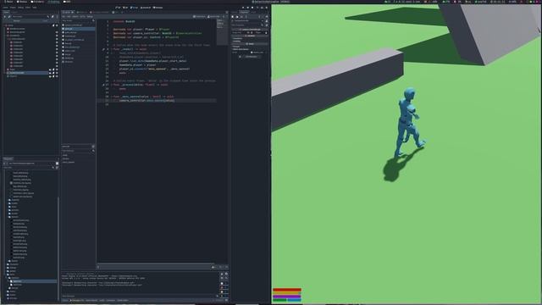Toggle the scripts panel at the script editor bottom
The image size is (542, 305).
tap(98, 267)
